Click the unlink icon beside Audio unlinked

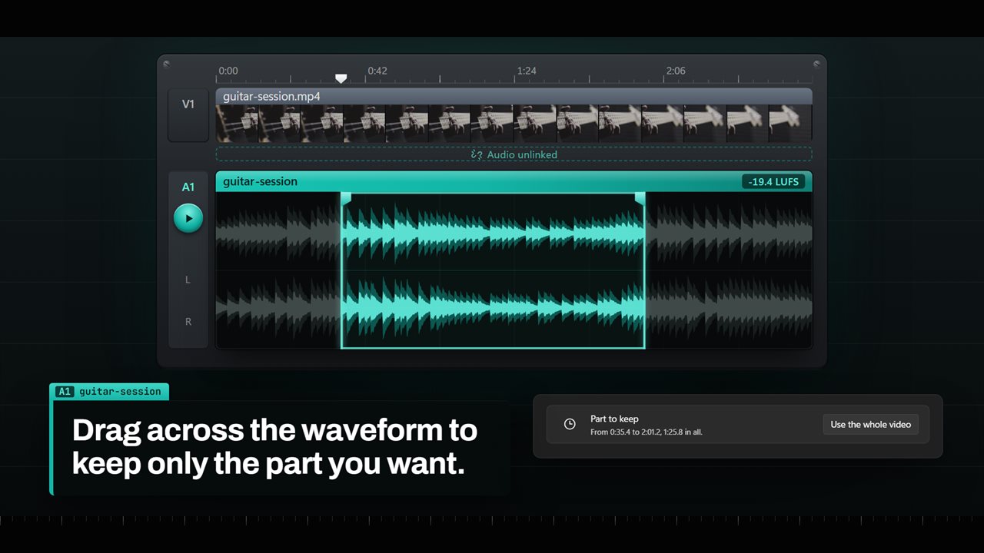pyautogui.click(x=477, y=154)
